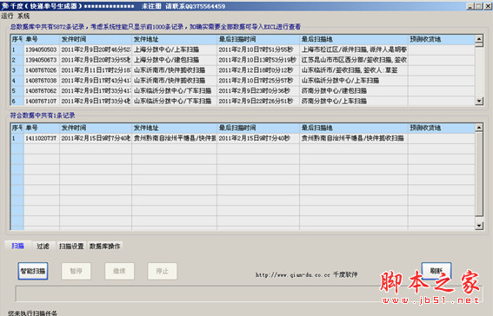493x316 pixels.
Task: Click the cell 上海分拨中心/上车扫描
Action: (x=175, y=49)
